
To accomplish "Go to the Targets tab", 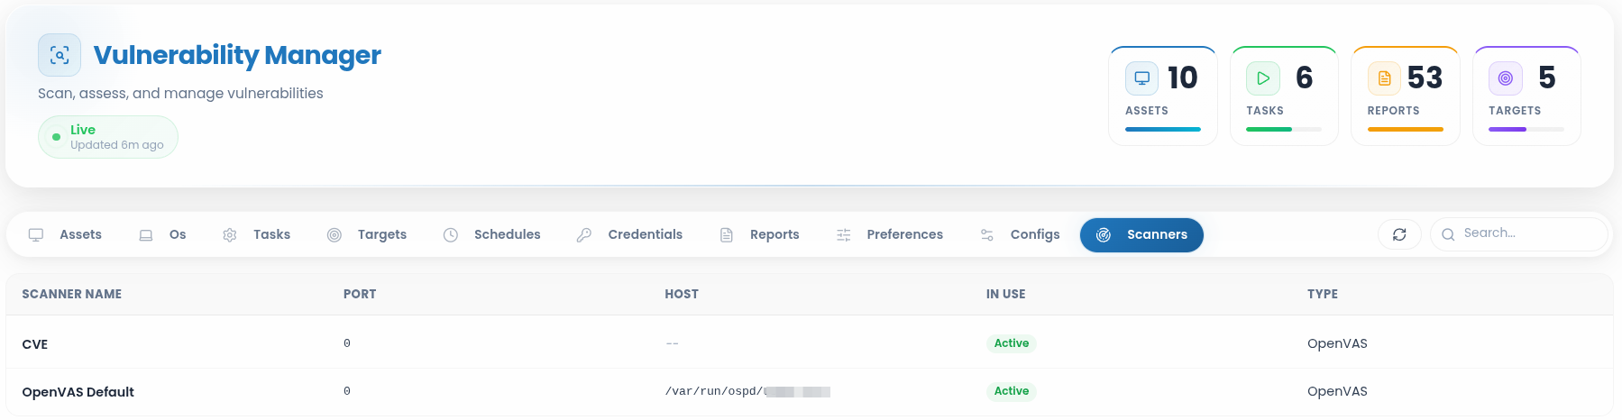I will pyautogui.click(x=367, y=234).
